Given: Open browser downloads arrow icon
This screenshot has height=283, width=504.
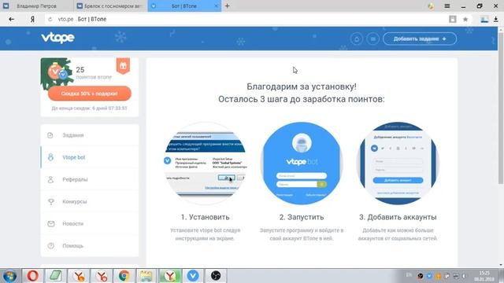Looking at the screenshot, I should 496,19.
